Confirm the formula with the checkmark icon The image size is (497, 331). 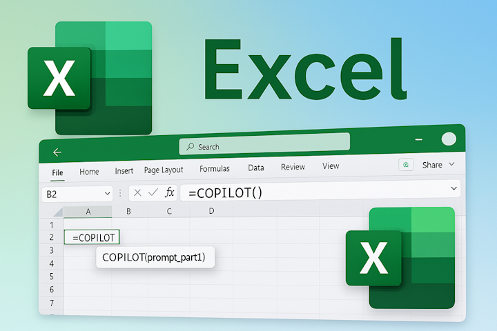pyautogui.click(x=153, y=192)
